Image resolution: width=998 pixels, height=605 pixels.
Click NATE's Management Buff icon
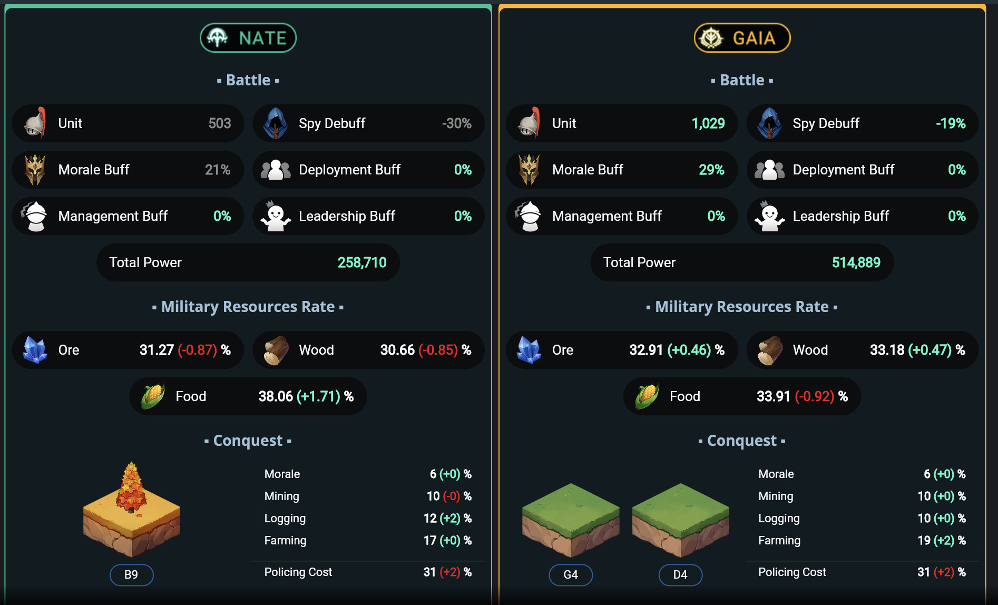click(35, 216)
